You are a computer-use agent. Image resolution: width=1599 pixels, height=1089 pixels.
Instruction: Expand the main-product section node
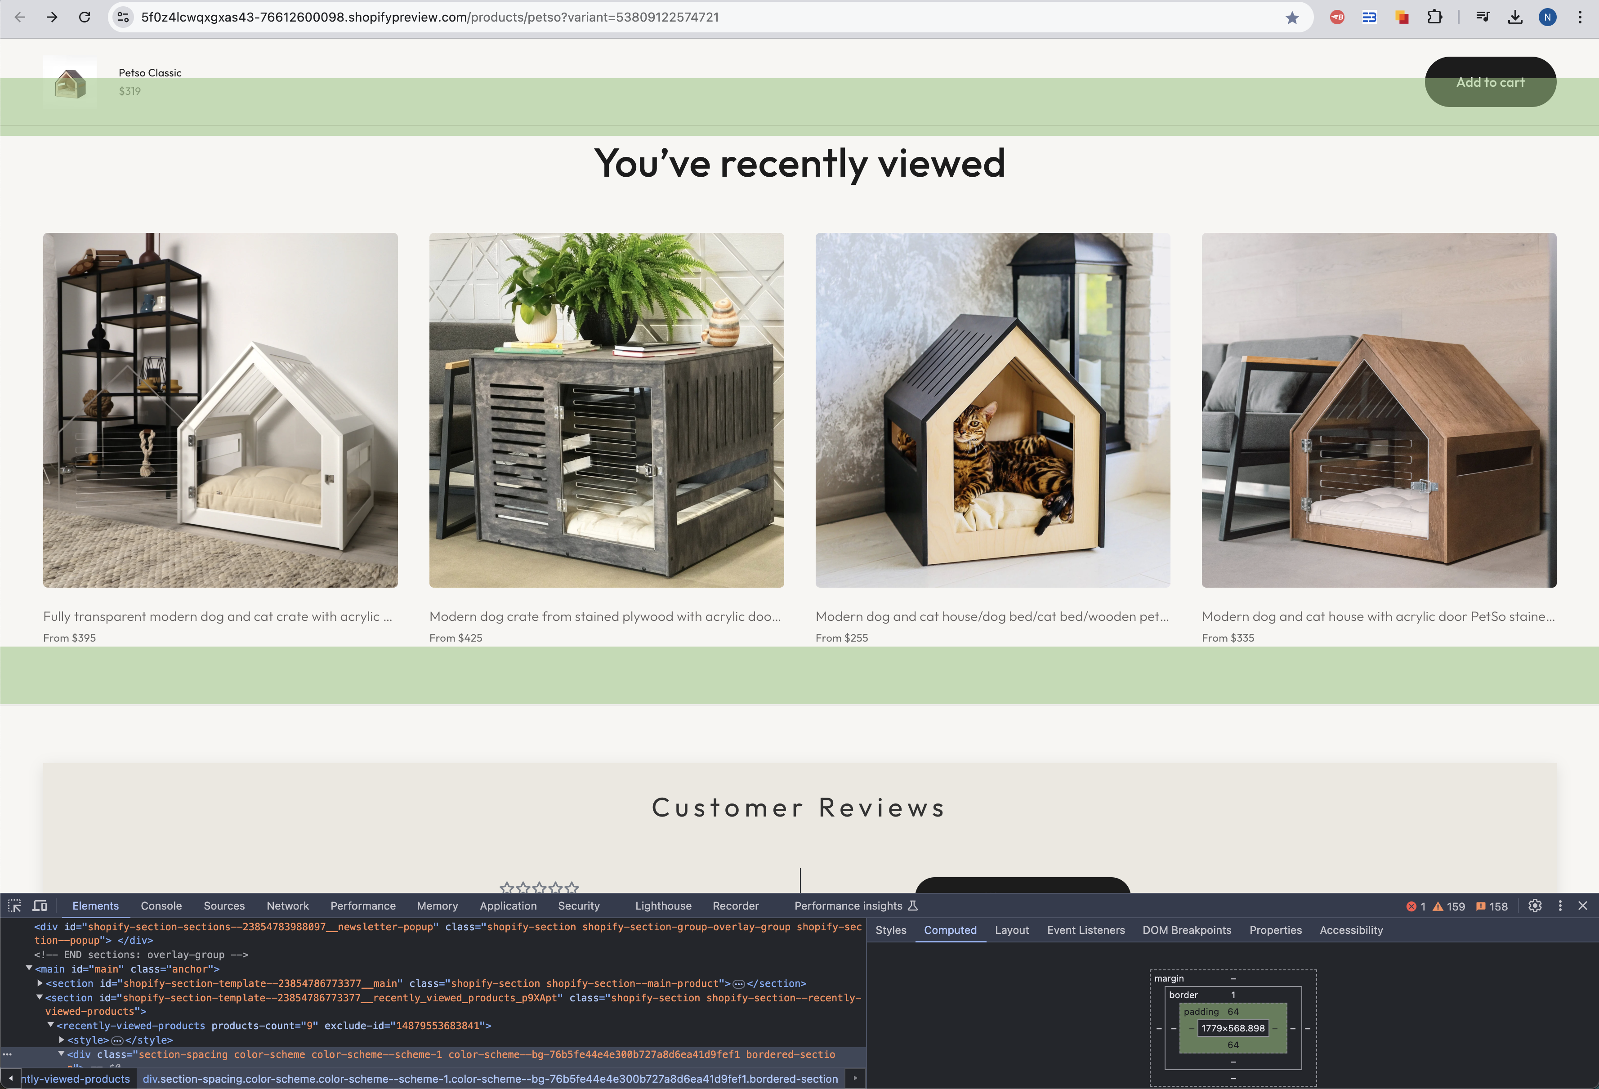coord(40,984)
